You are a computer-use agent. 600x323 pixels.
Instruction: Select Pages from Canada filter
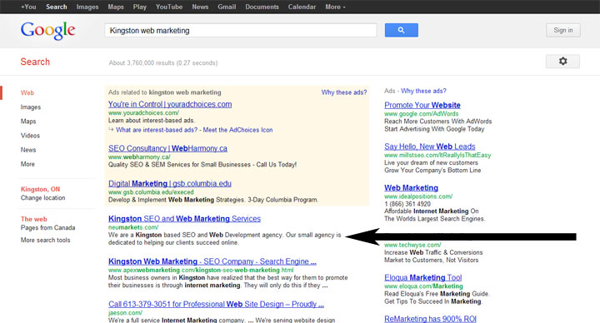click(47, 227)
